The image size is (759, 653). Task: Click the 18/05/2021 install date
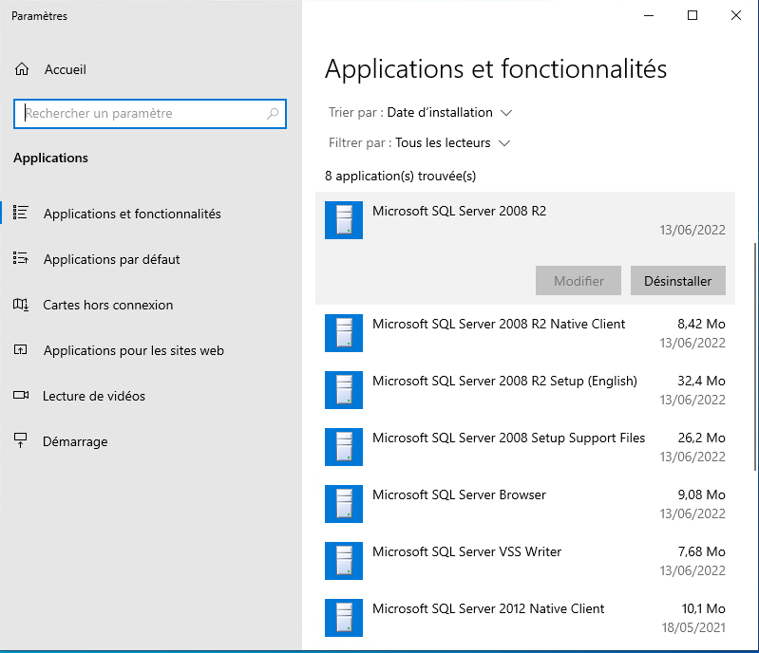(x=693, y=627)
